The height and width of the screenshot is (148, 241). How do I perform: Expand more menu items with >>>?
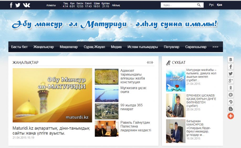pyautogui.click(x=215, y=47)
